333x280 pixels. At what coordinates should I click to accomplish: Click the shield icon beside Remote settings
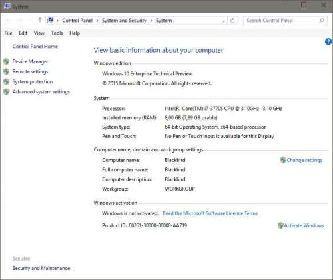pyautogui.click(x=7, y=71)
